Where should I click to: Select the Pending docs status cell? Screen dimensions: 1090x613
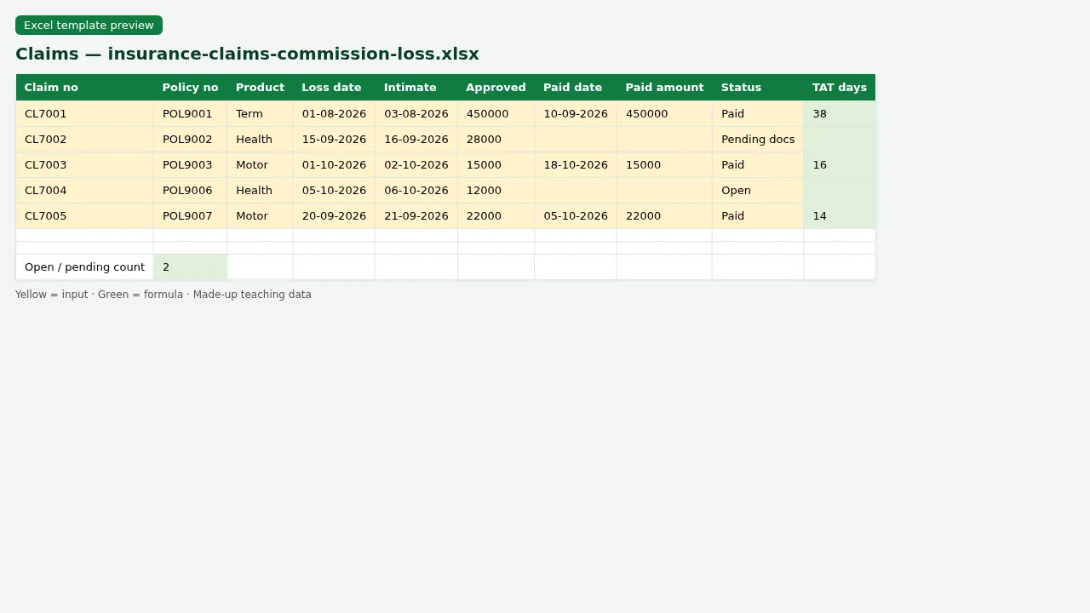758,140
